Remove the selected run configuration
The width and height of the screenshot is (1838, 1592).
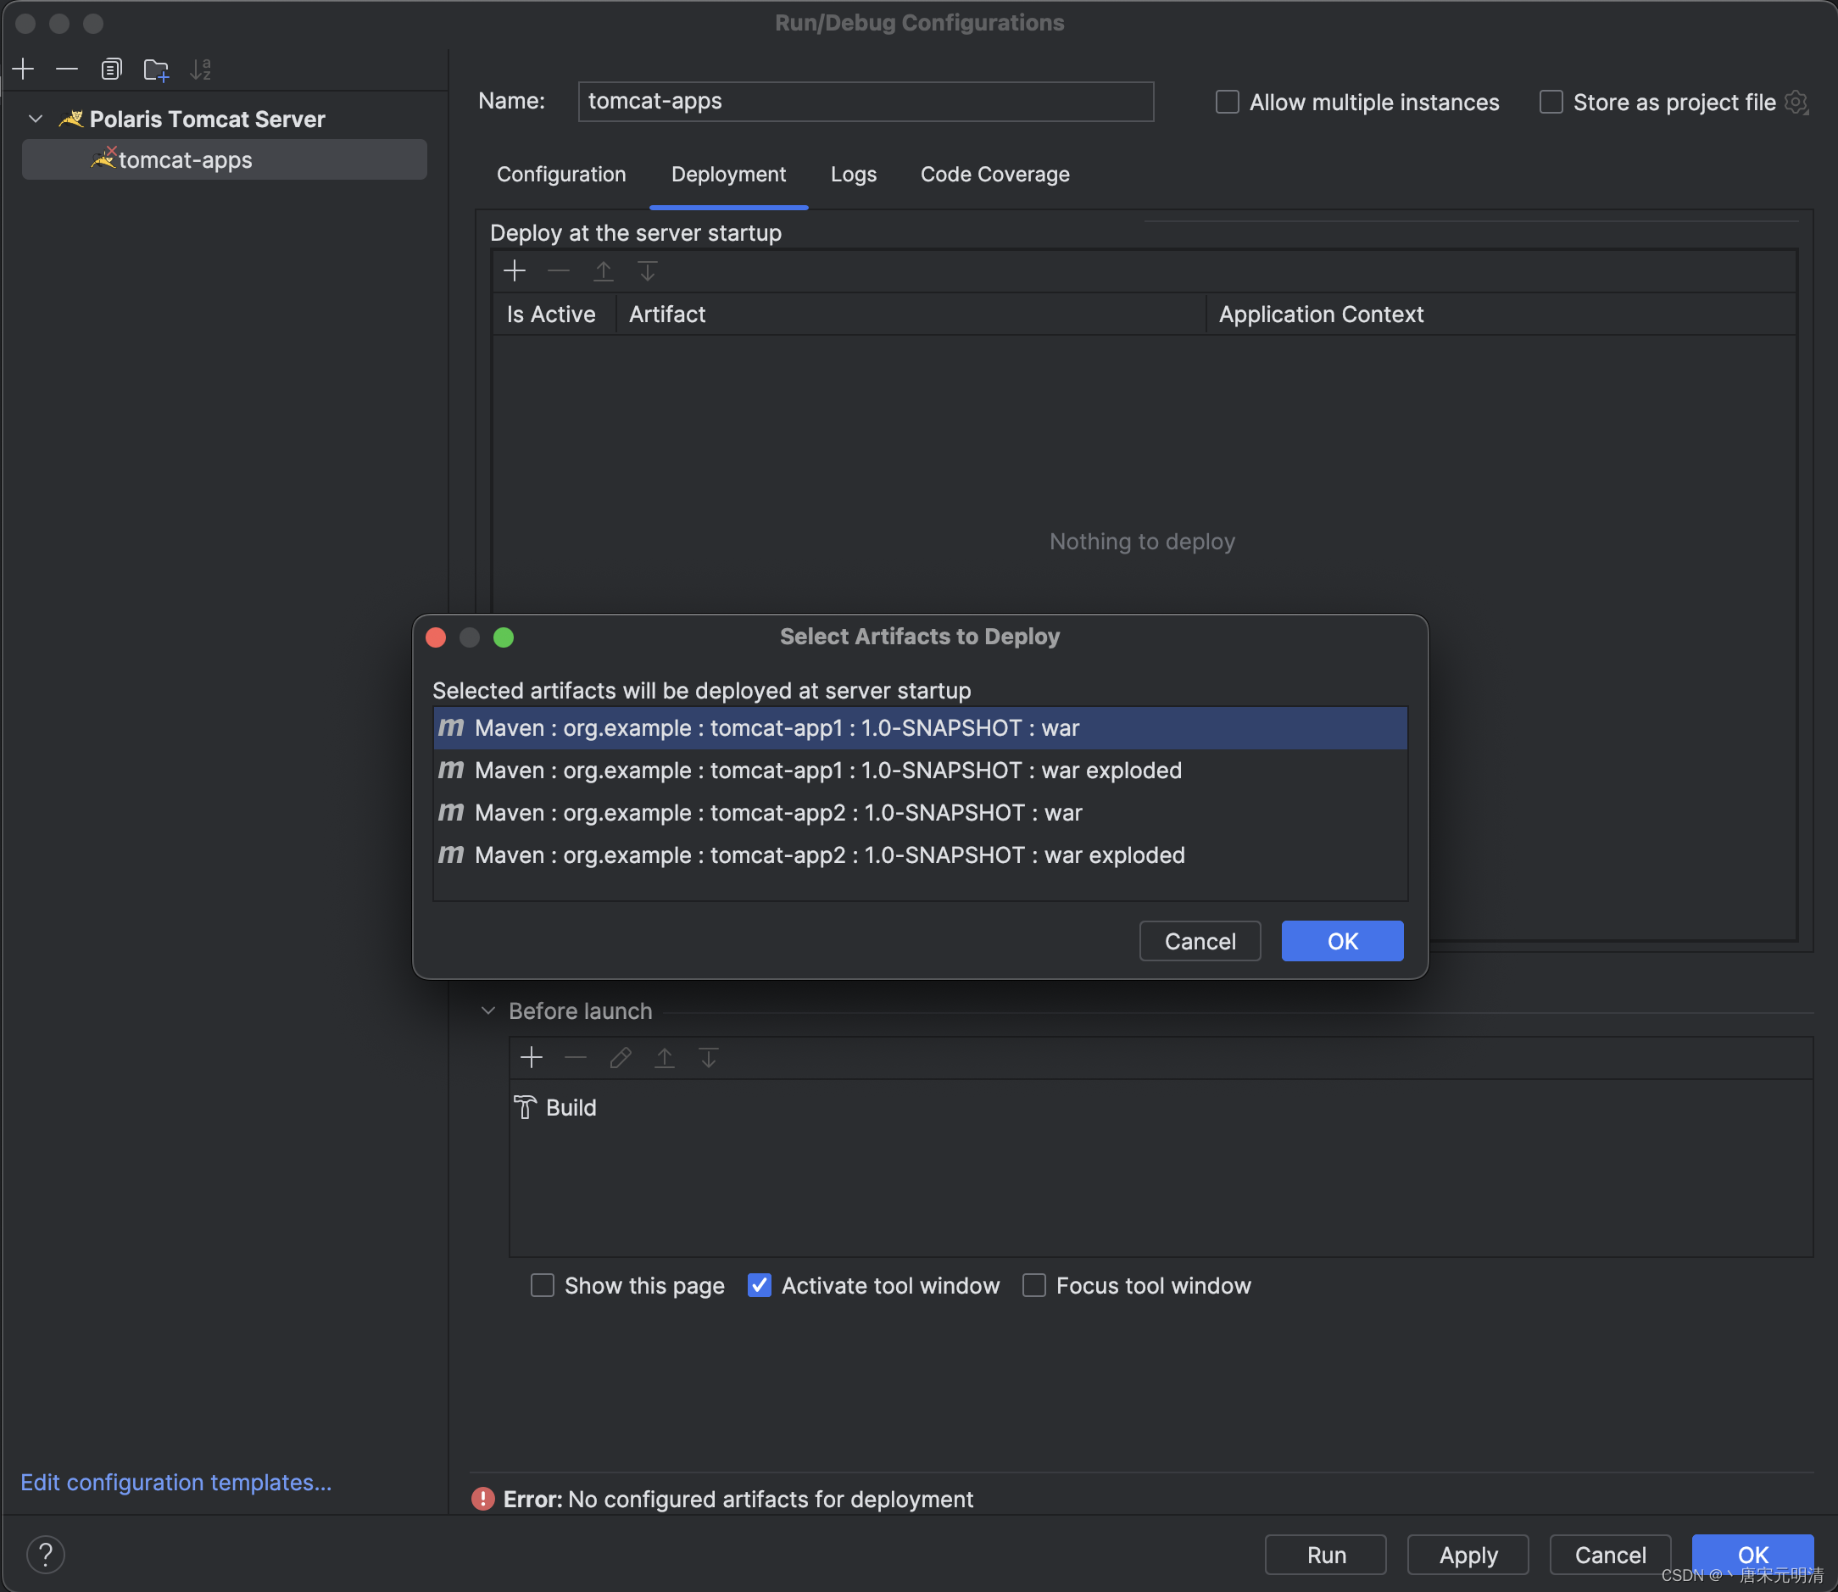coord(67,69)
